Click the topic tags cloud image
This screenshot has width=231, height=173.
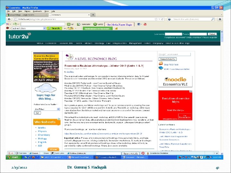click(x=46, y=88)
